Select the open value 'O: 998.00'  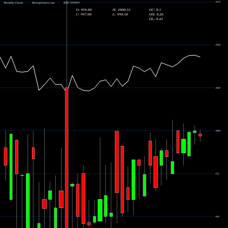(84, 10)
